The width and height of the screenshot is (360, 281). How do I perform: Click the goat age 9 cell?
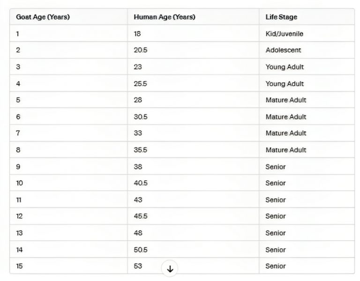[68, 166]
